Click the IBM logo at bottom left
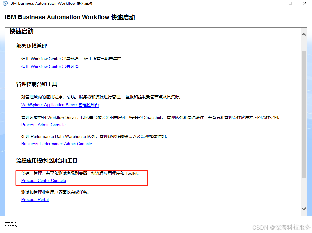Screen dimensions: 312x233 point(11,225)
